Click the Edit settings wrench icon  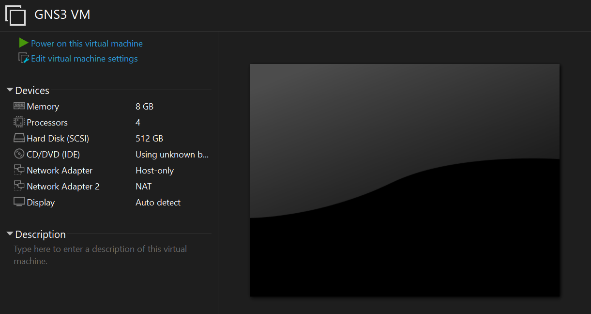(24, 58)
